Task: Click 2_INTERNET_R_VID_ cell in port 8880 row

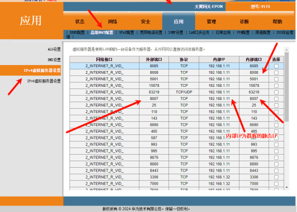Action: point(104,164)
